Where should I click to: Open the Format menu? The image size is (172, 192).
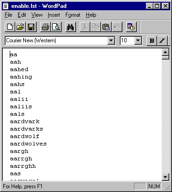point(73,15)
